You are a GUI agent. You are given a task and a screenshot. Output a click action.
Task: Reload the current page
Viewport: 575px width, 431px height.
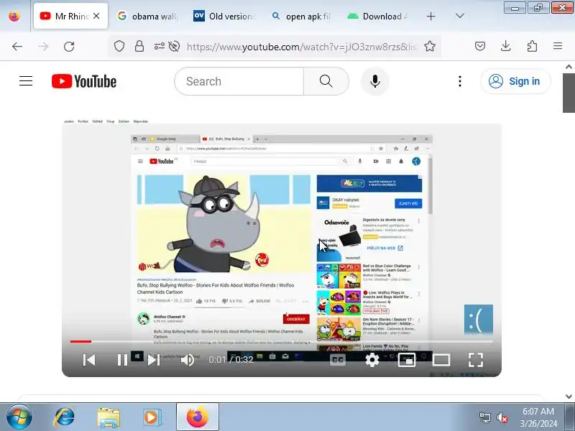[x=69, y=46]
